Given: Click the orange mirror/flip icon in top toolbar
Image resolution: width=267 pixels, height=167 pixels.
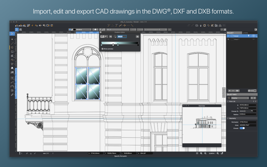Looking at the screenshot, I should click(40, 25).
